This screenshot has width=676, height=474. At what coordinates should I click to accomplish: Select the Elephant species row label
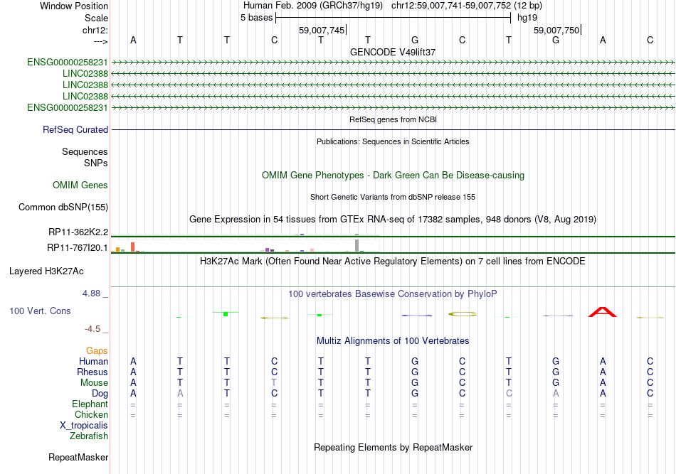[90, 404]
